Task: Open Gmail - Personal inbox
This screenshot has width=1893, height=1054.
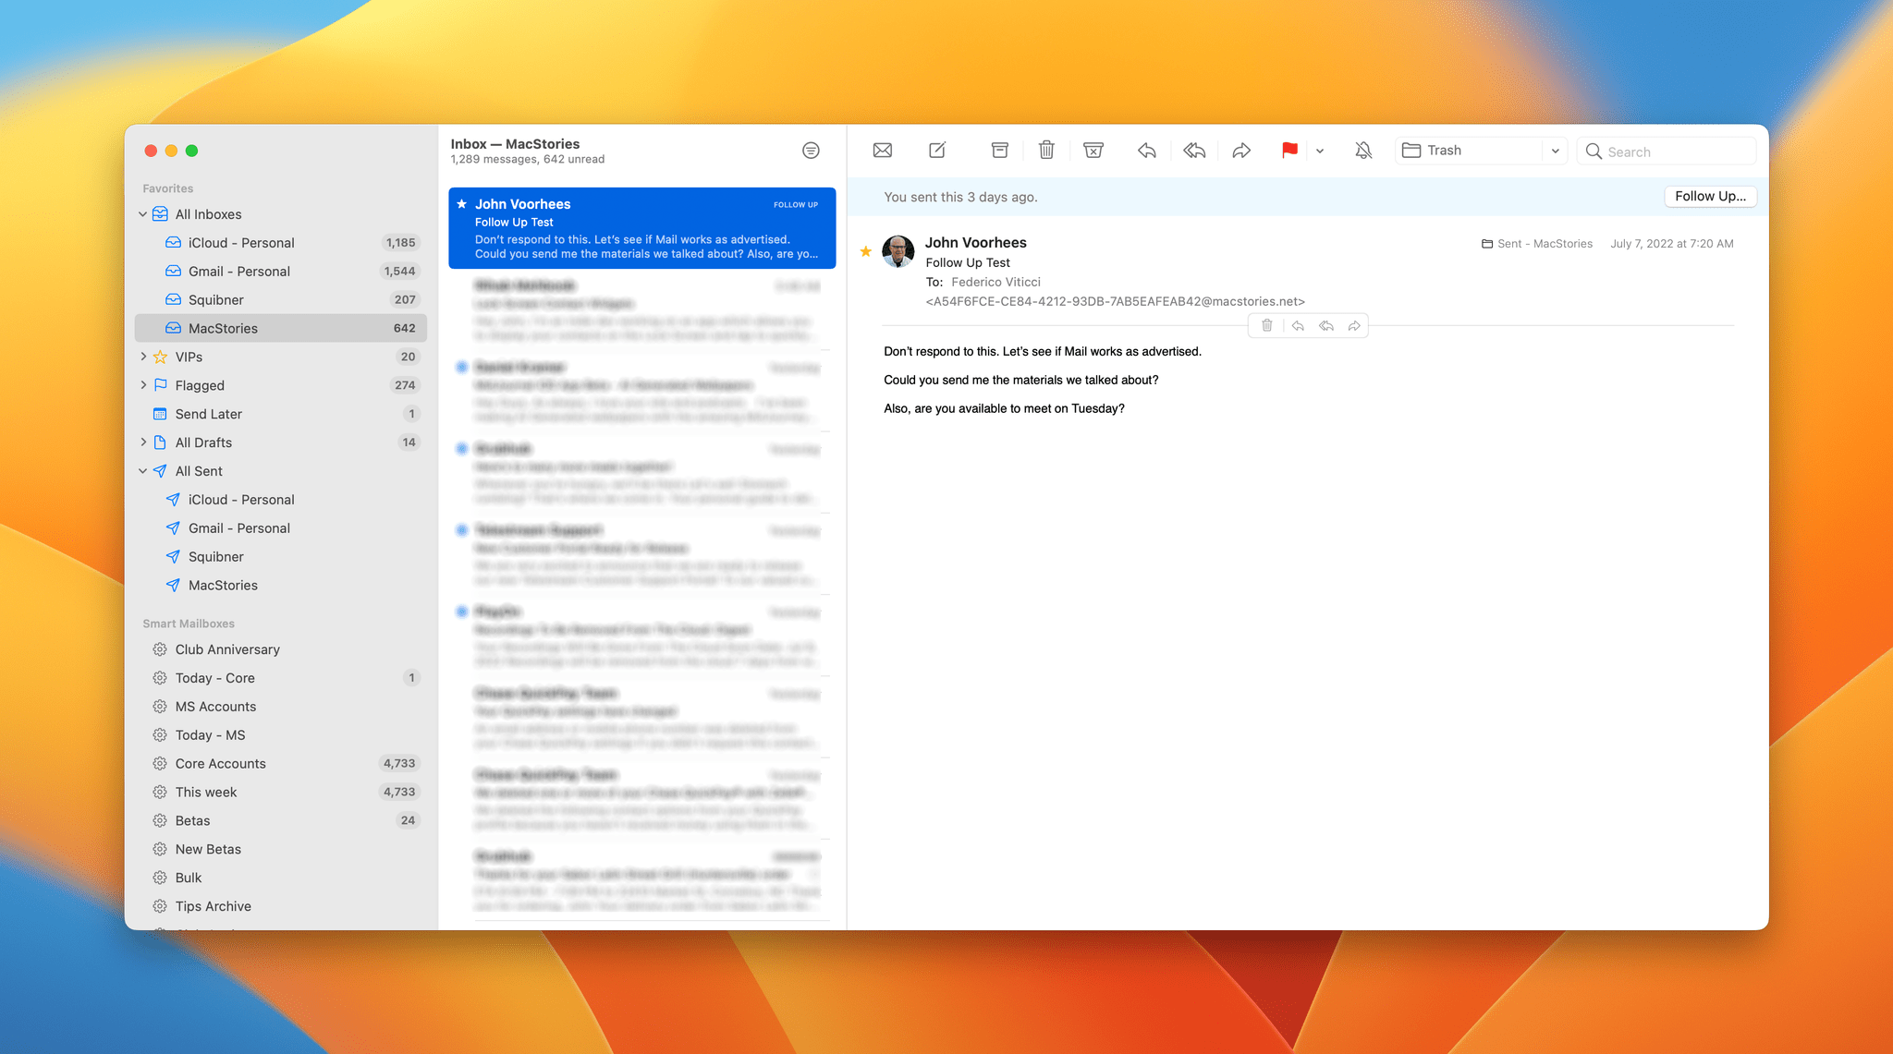Action: pos(281,272)
